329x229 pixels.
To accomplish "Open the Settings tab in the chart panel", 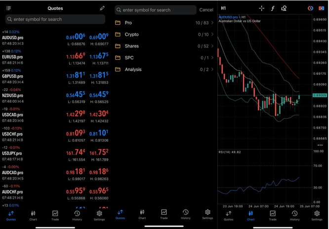I will 317,216.
